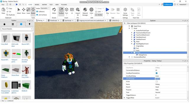Open the Material Manager
The width and height of the screenshot is (189, 106).
pyautogui.click(x=85, y=11)
